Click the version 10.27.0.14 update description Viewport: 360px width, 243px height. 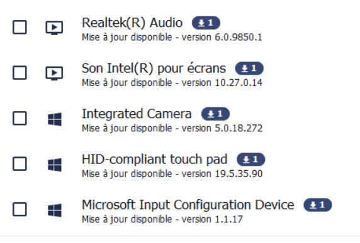(172, 83)
